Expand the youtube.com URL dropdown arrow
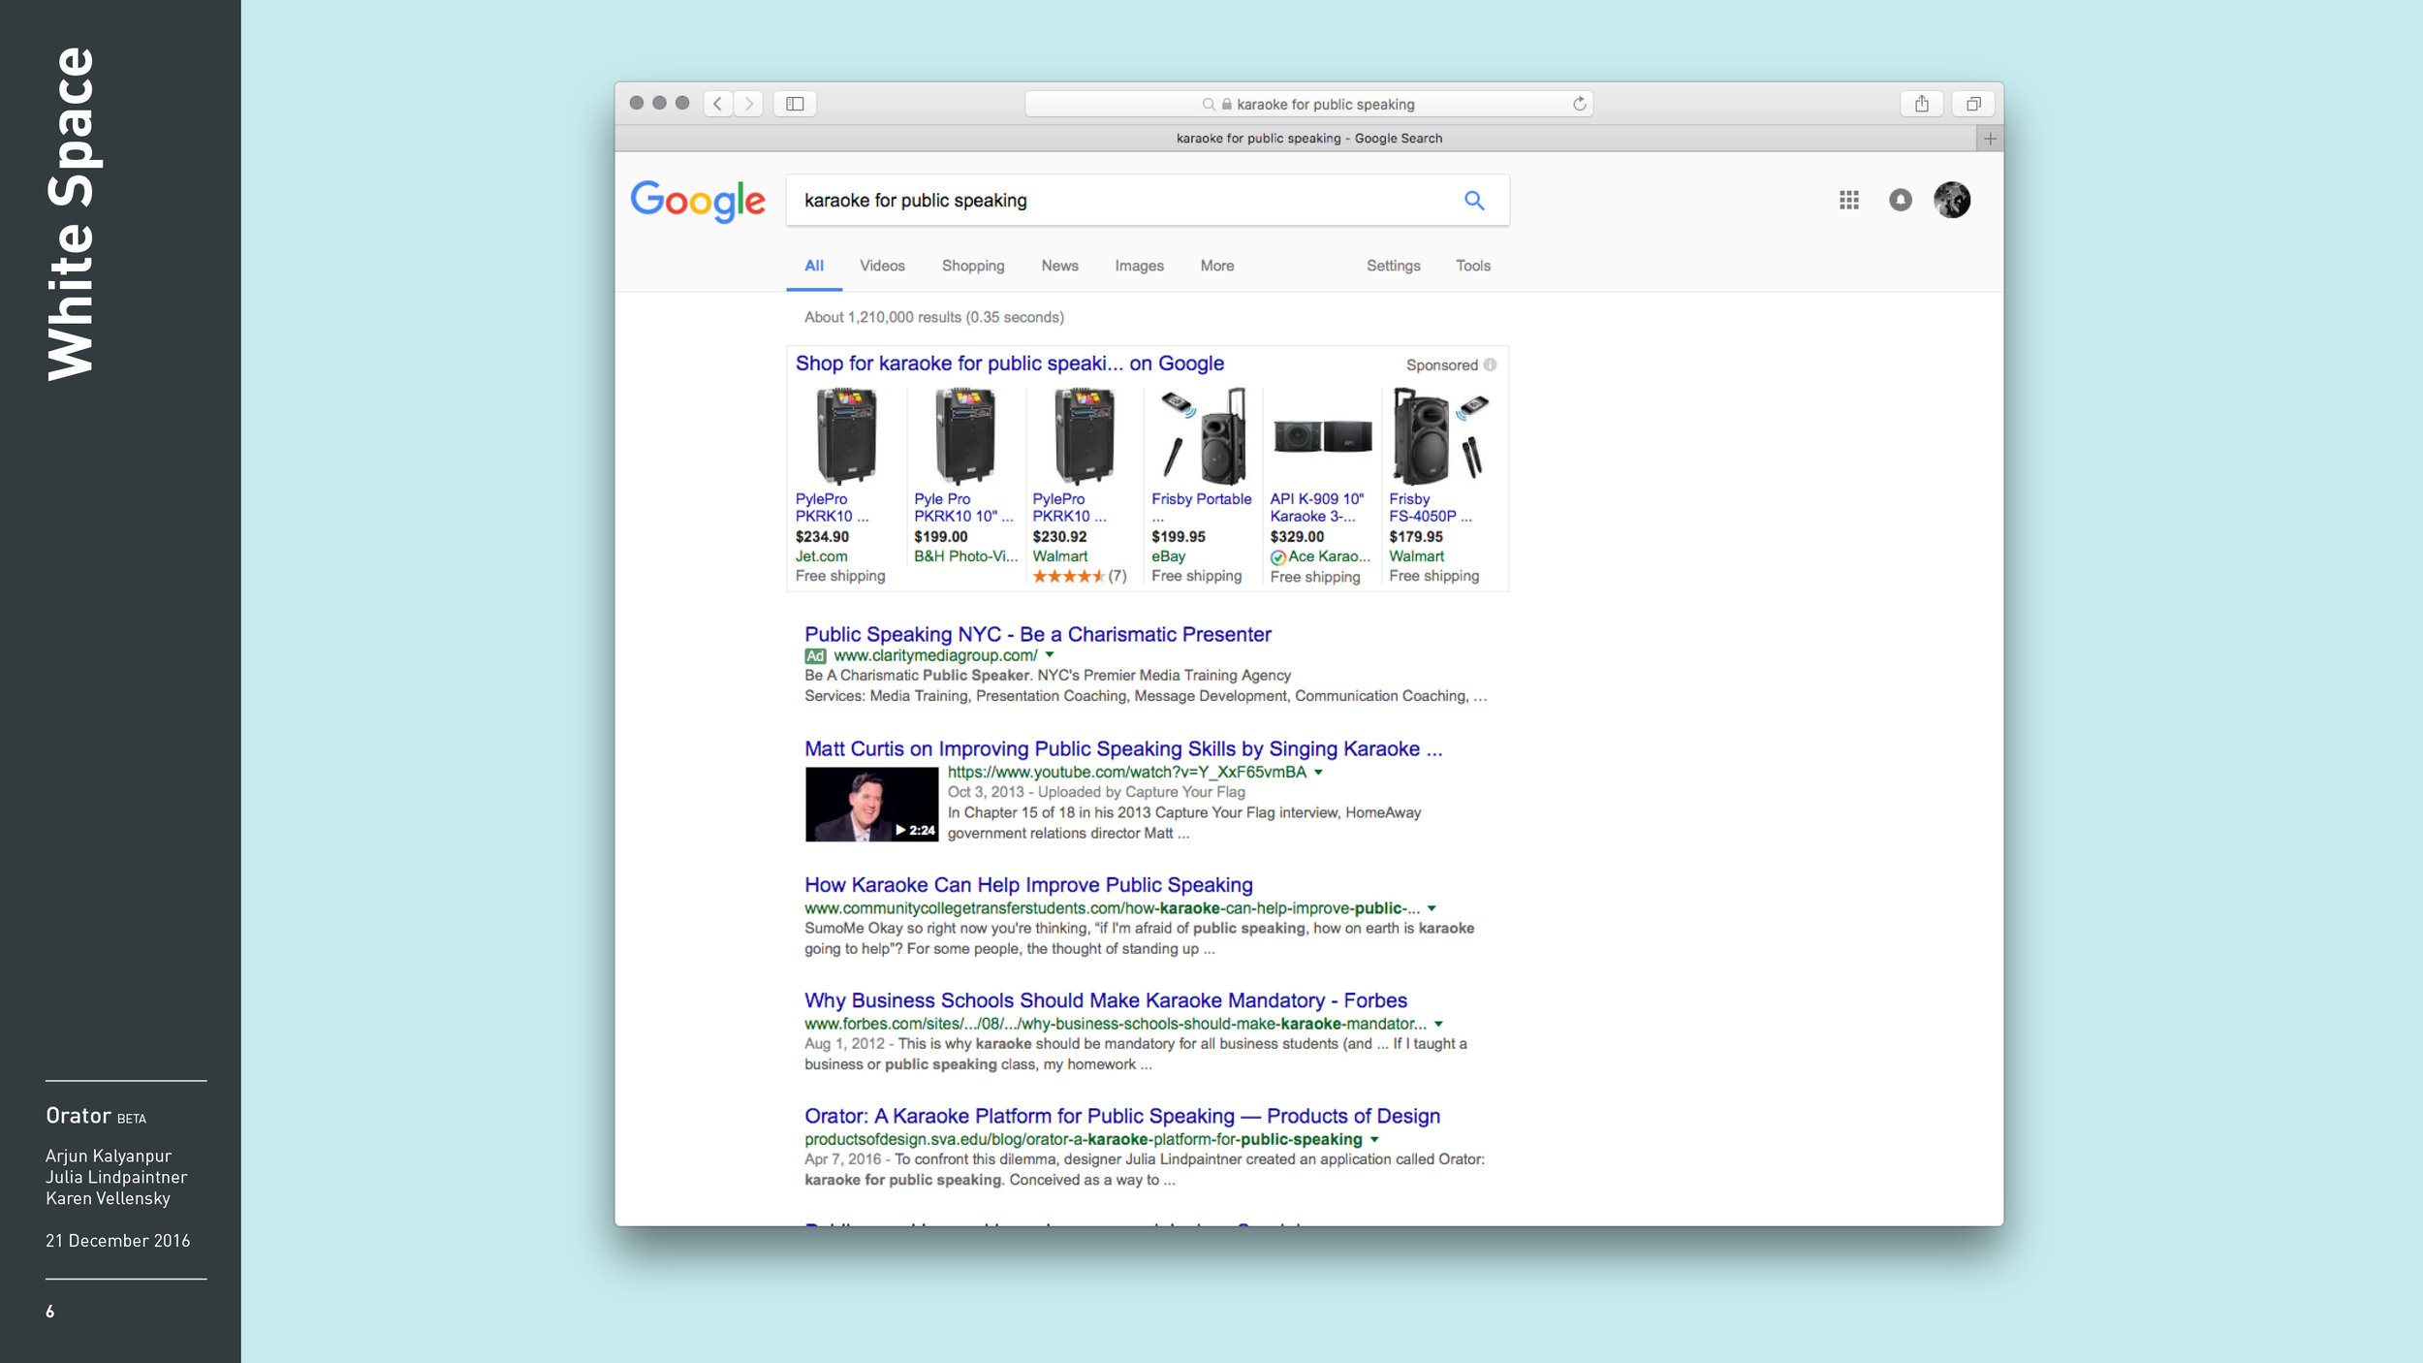Image resolution: width=2423 pixels, height=1363 pixels. pos(1317,773)
